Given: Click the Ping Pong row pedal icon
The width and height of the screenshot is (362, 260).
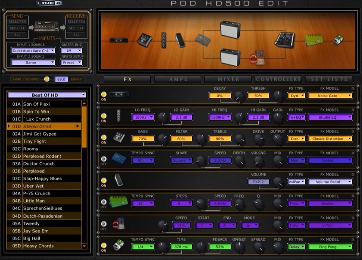Looking at the screenshot, I should coord(119,245).
